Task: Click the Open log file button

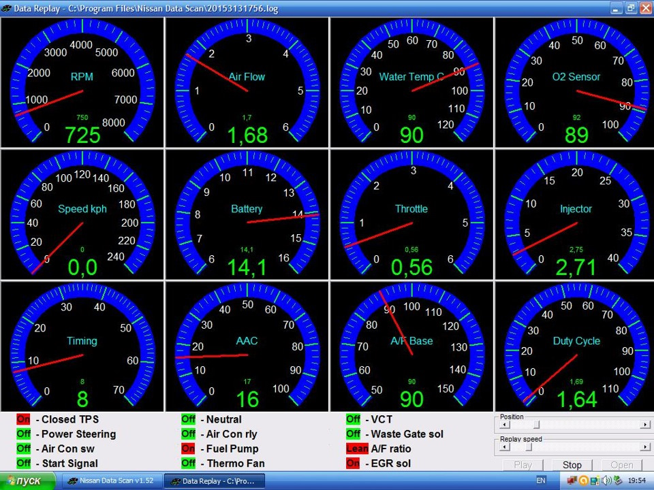Action: click(621, 465)
